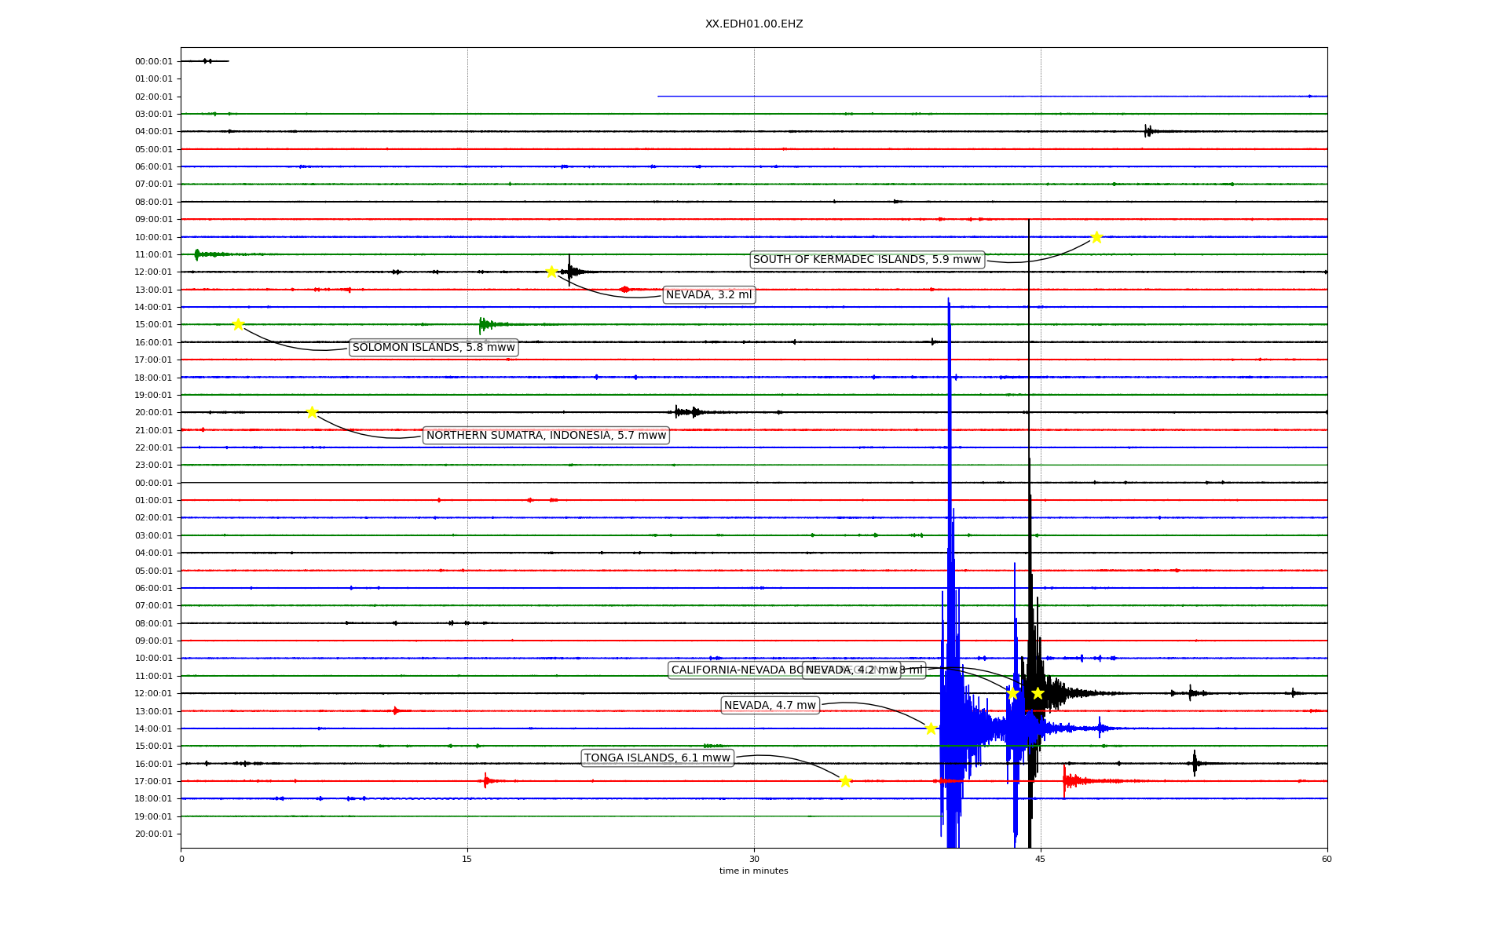Click the CALIFORNIA-NEVADA annotation label text
The width and height of the screenshot is (1508, 942).
coord(734,670)
